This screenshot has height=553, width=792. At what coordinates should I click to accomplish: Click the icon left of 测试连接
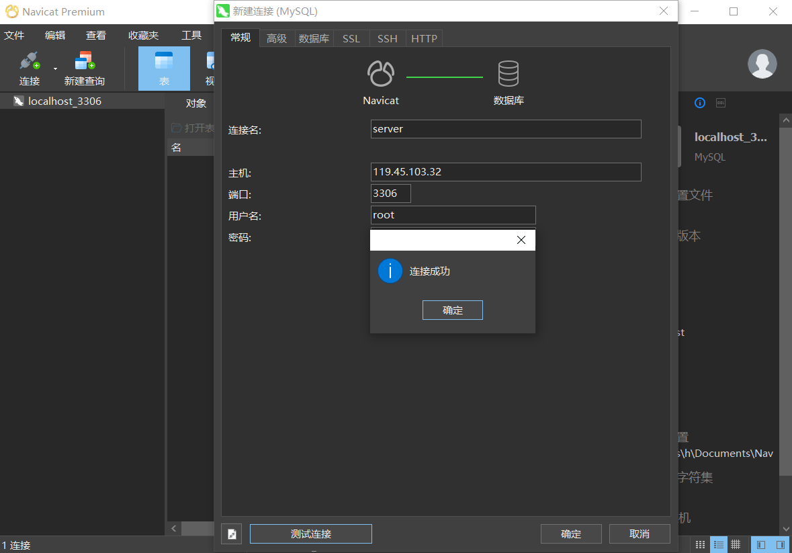231,534
